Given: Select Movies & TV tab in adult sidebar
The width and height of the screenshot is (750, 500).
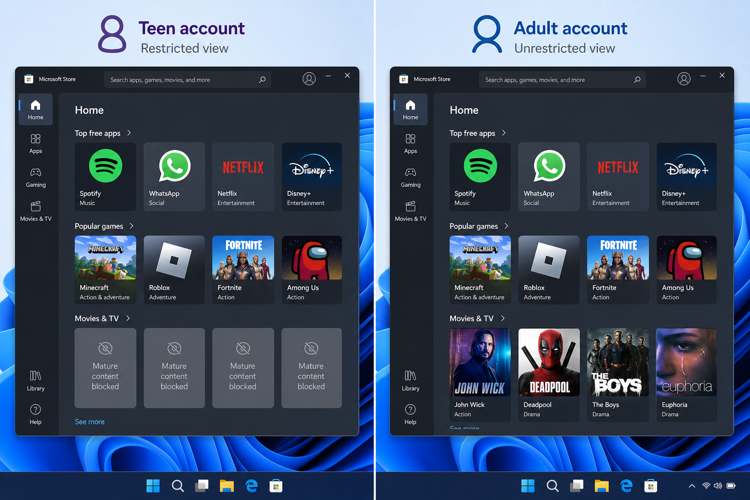Looking at the screenshot, I should click(x=411, y=211).
